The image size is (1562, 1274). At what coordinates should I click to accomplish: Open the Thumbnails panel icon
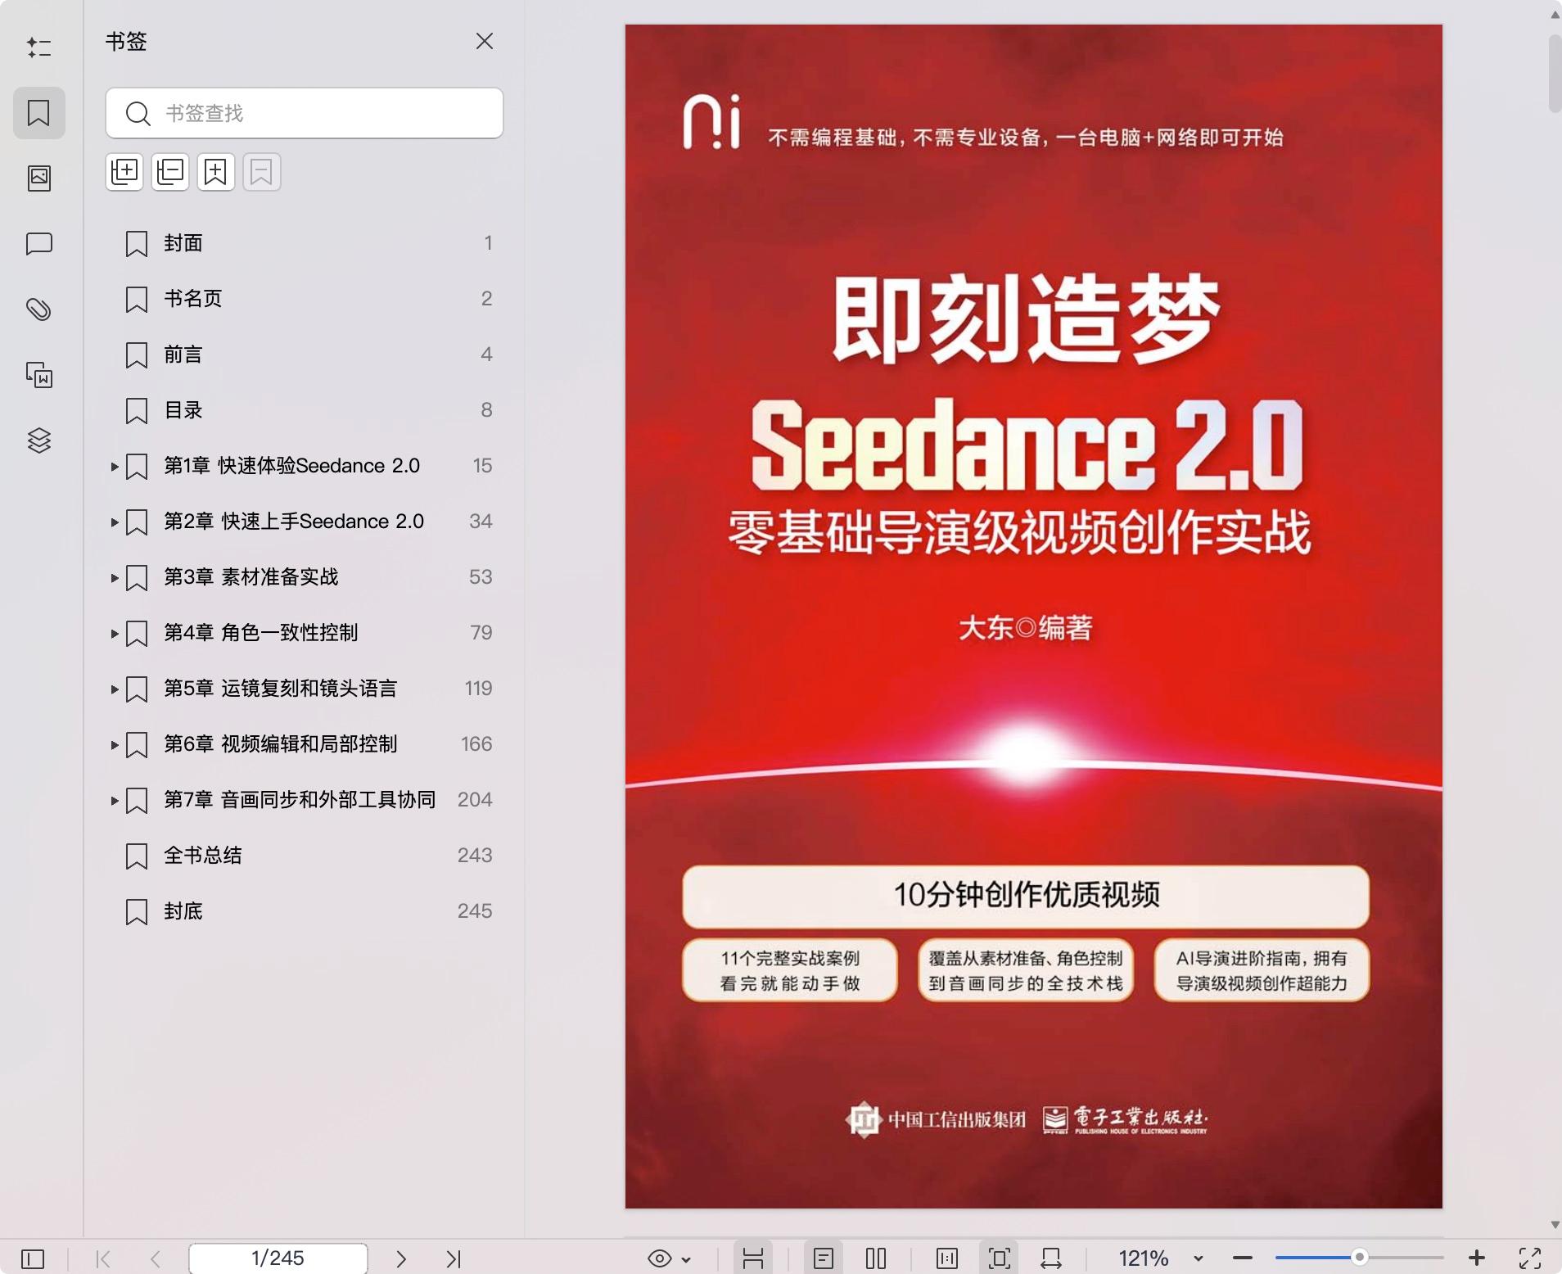pos(38,178)
